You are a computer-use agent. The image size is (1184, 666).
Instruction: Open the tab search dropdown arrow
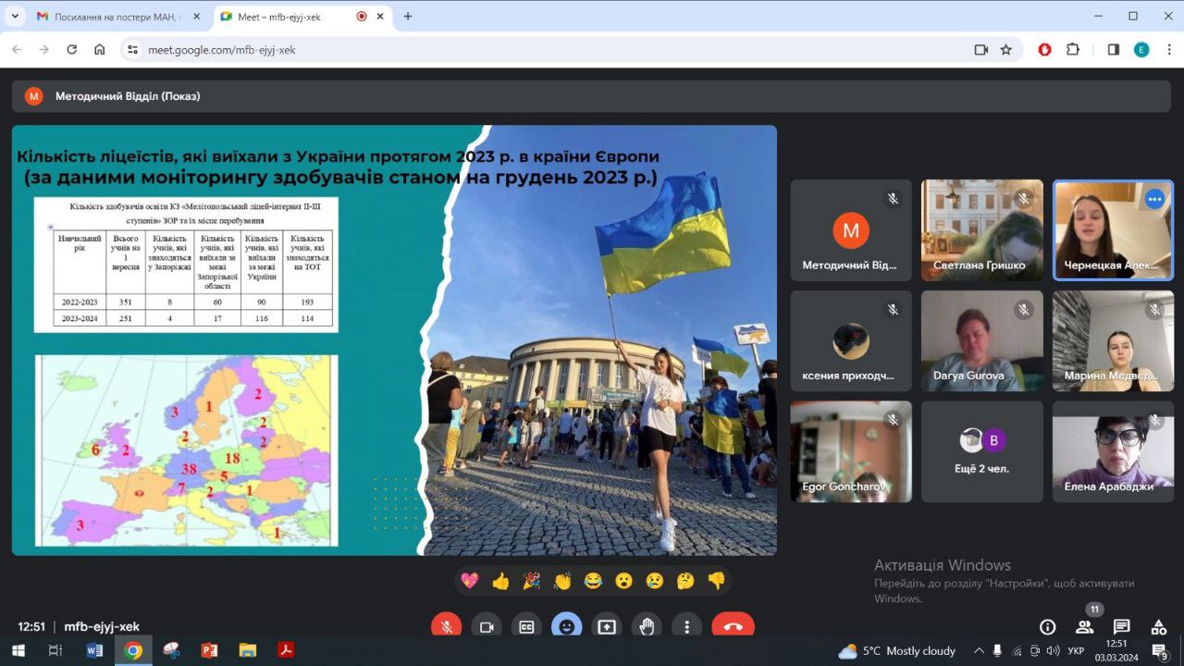[x=15, y=16]
